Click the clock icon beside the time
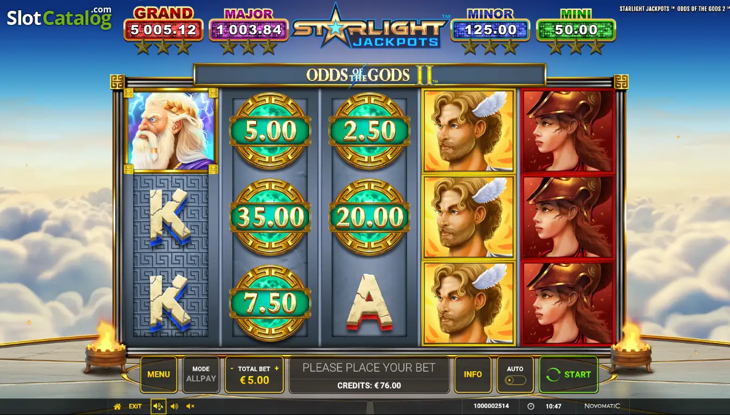 531,406
